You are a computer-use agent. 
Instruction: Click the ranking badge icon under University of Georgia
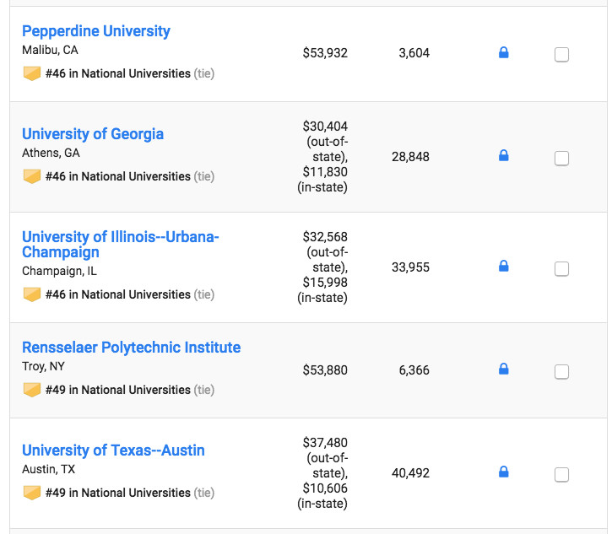[x=32, y=176]
